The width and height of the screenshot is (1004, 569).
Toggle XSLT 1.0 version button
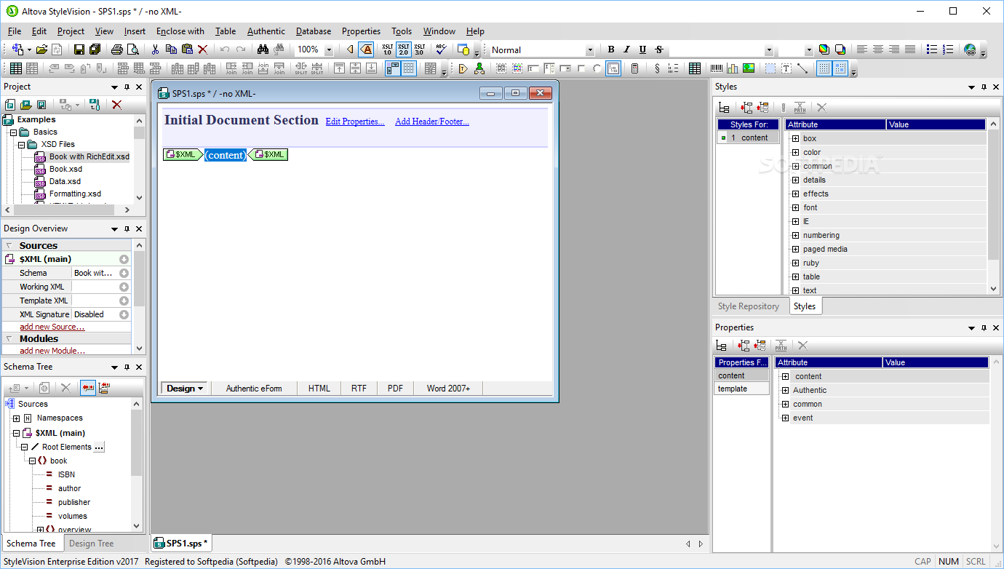coord(388,49)
